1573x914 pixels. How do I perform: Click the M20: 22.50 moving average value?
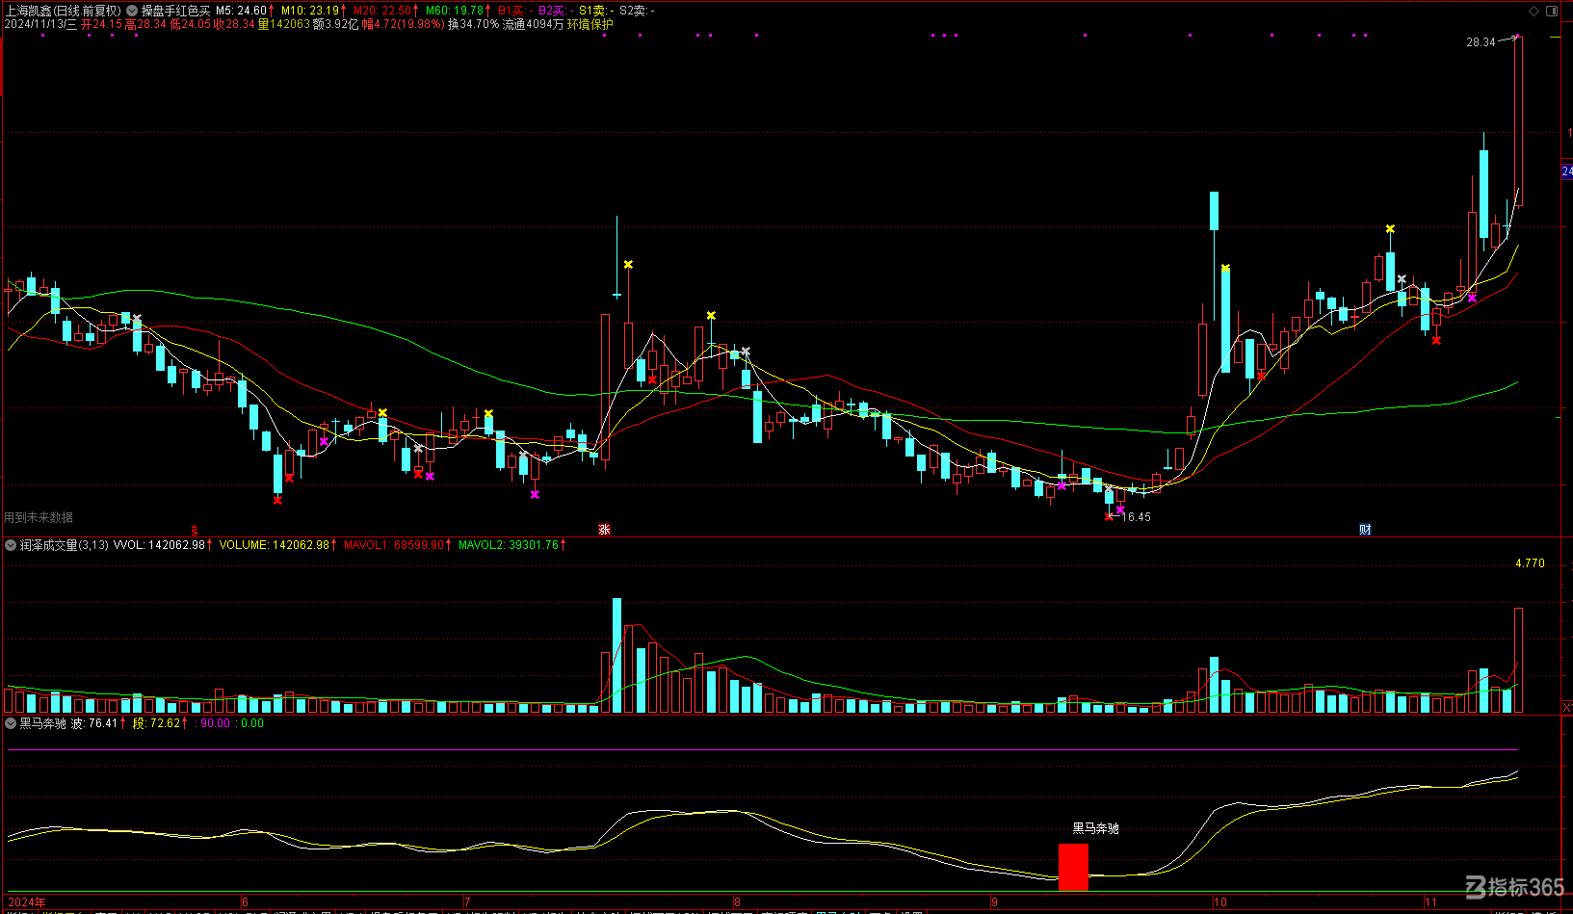click(x=386, y=11)
